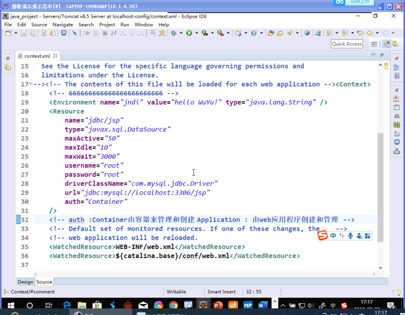Switch to the Design tab
The height and width of the screenshot is (315, 405).
click(25, 282)
